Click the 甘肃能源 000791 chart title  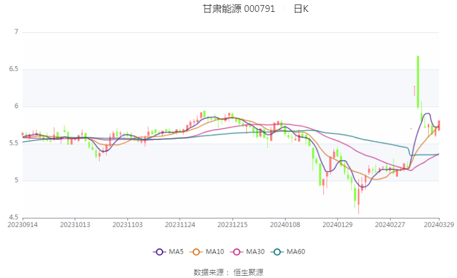pos(239,8)
